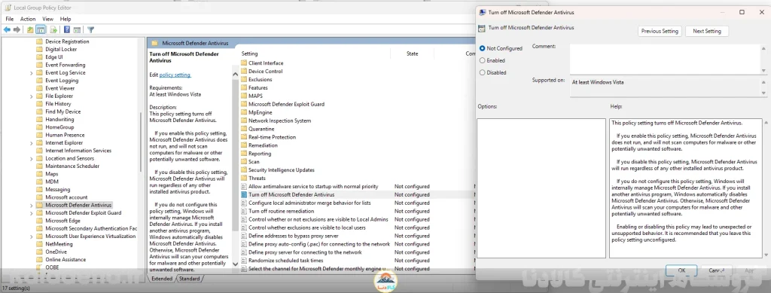Select the Enabled radio button

click(483, 60)
